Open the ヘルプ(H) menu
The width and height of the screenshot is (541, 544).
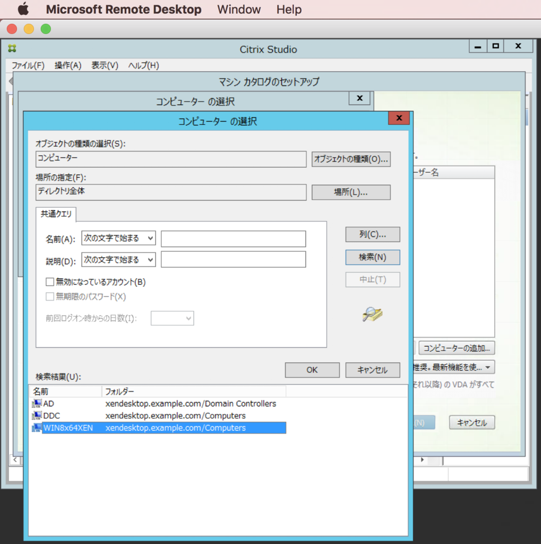coord(143,65)
